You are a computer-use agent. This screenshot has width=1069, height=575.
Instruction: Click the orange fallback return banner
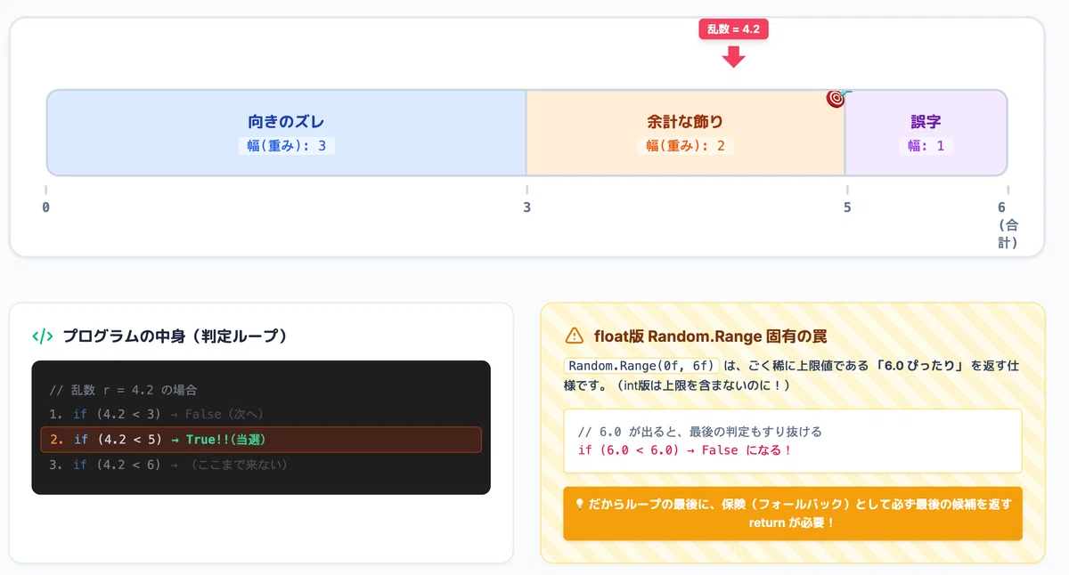[x=793, y=514]
